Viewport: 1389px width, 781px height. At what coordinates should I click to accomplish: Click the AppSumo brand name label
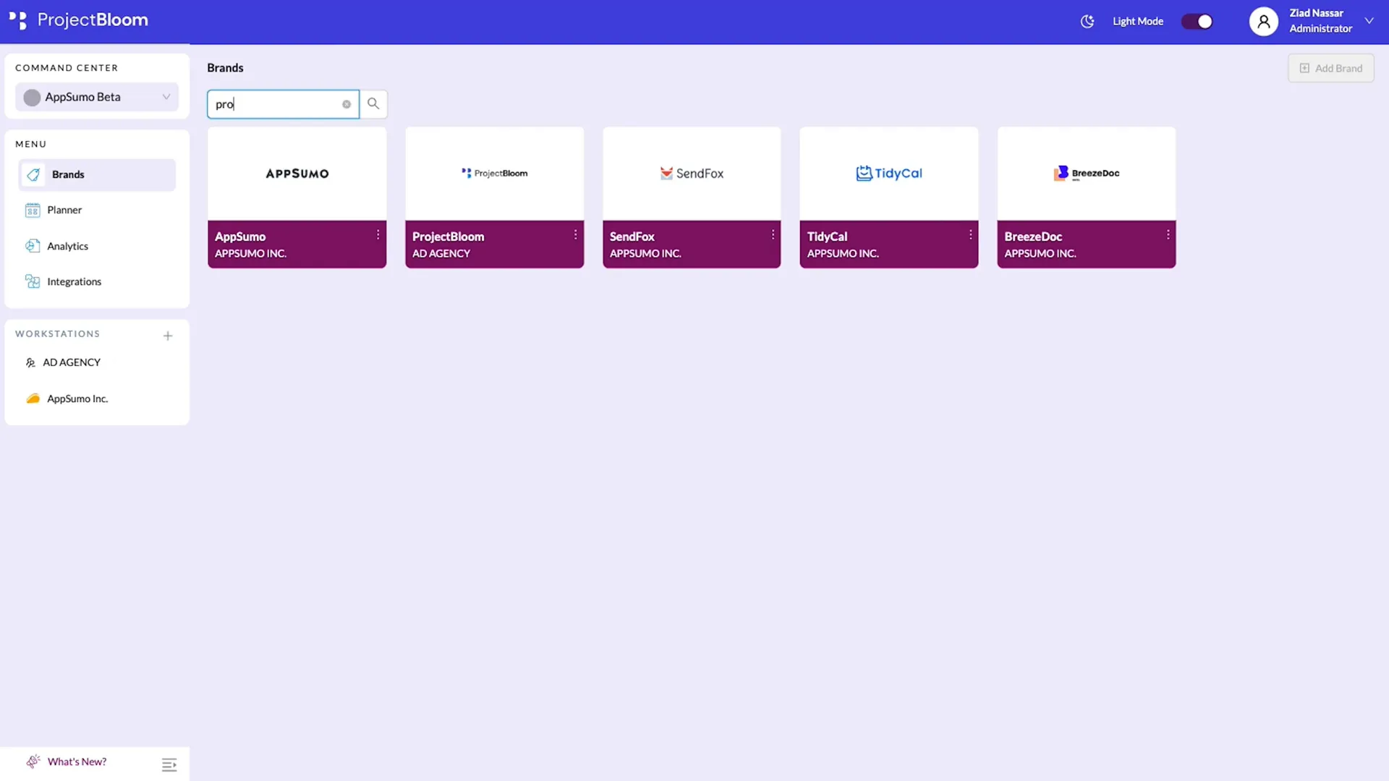point(240,236)
